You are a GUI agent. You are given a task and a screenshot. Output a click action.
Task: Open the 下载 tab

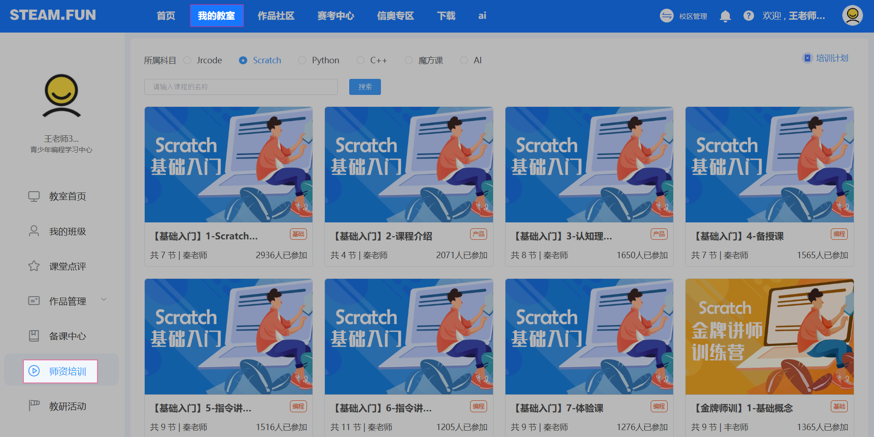(446, 16)
